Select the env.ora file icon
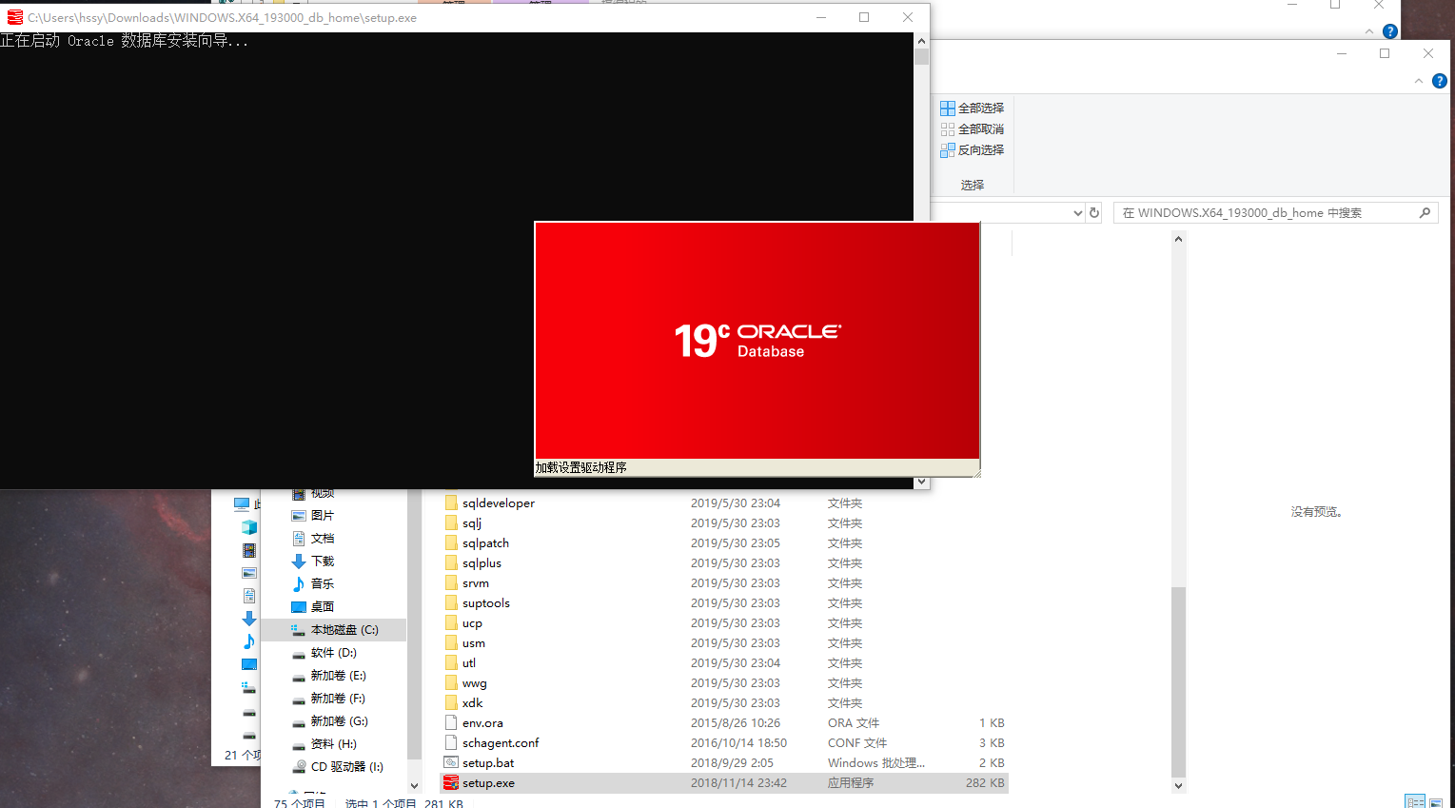This screenshot has height=808, width=1455. coord(451,723)
